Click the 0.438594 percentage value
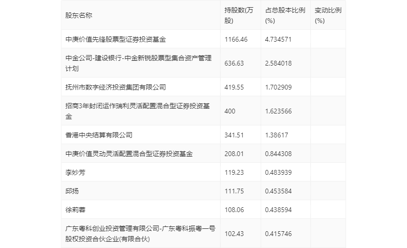This screenshot has width=407, height=248. tap(278, 210)
